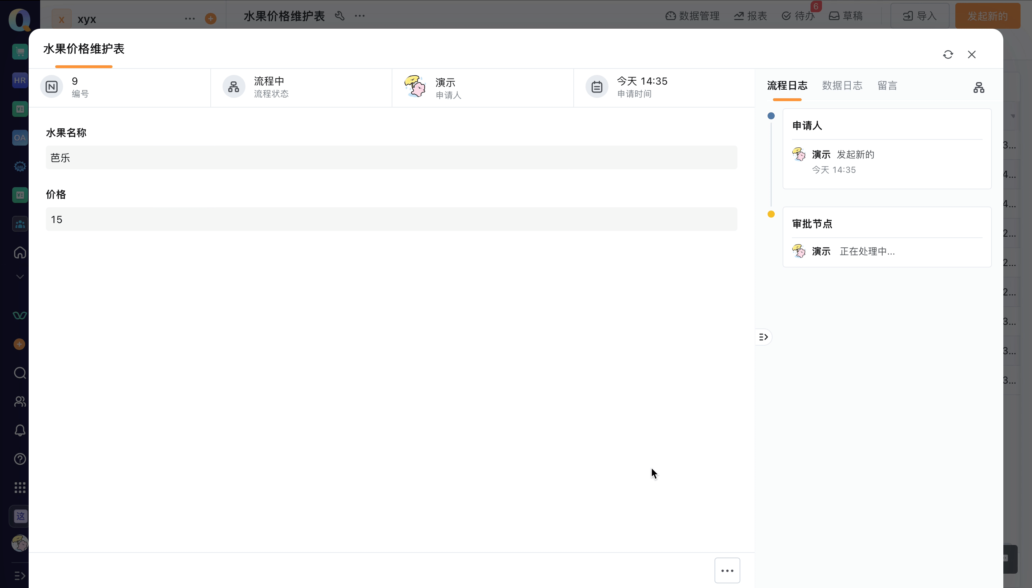
Task: Click the 发起新的 text in applicant log
Action: (855, 154)
